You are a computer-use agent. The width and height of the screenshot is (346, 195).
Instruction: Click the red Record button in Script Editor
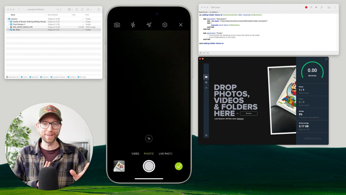(x=306, y=7)
